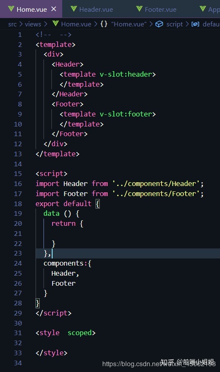Image resolution: width=220 pixels, height=372 pixels.
Task: Click line number 18 in the gutter
Action: (x=18, y=204)
